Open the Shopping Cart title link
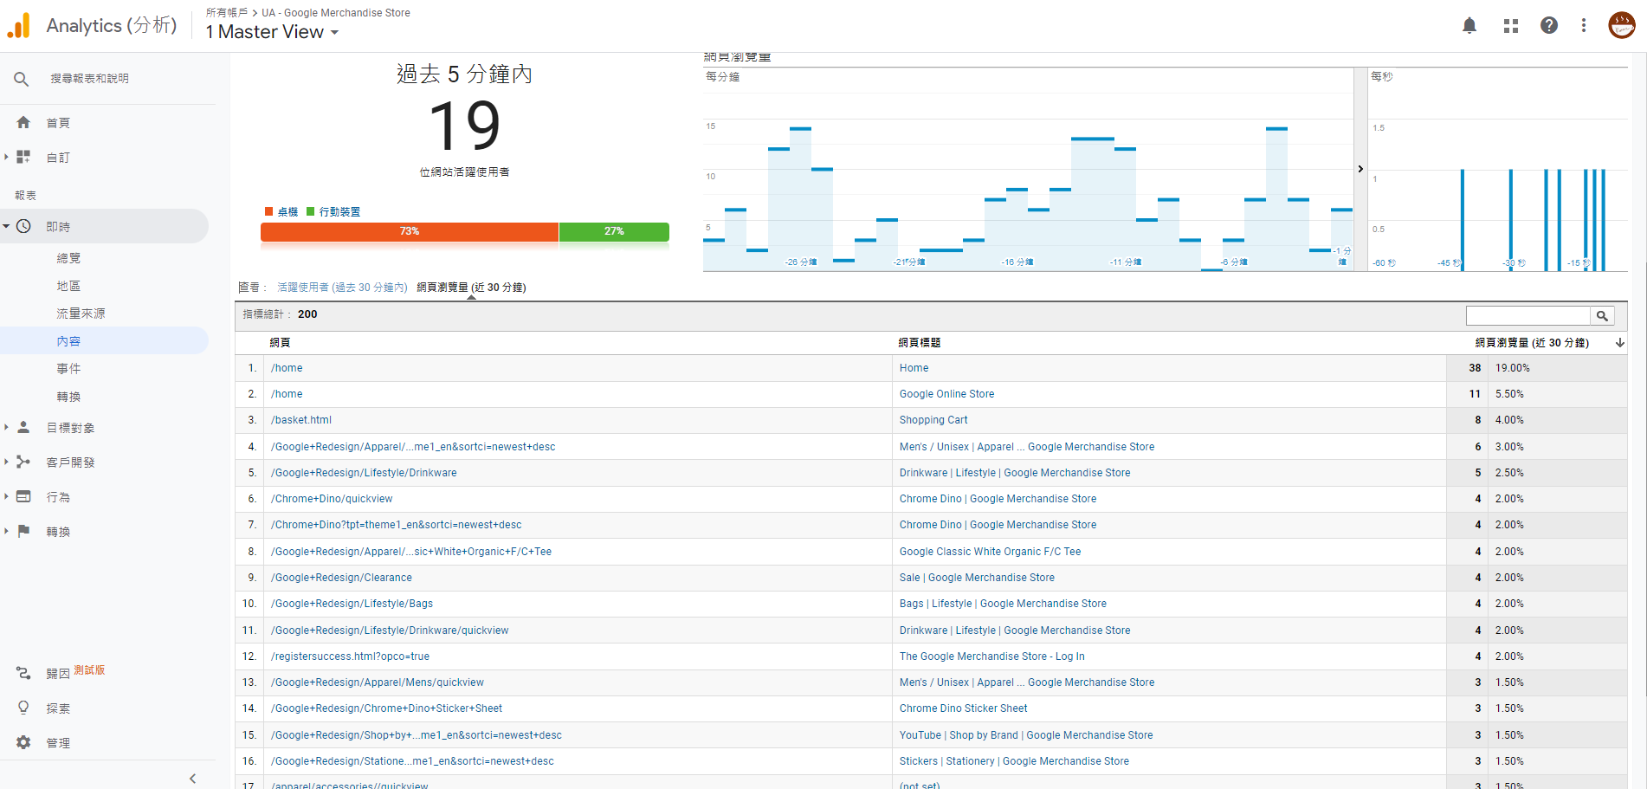 [933, 420]
